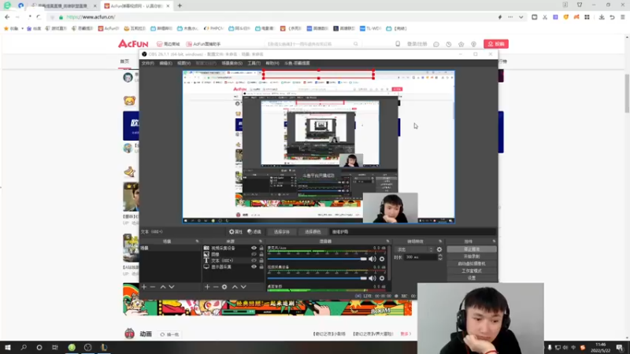Open the OBS 文件(F) menu

pos(148,63)
